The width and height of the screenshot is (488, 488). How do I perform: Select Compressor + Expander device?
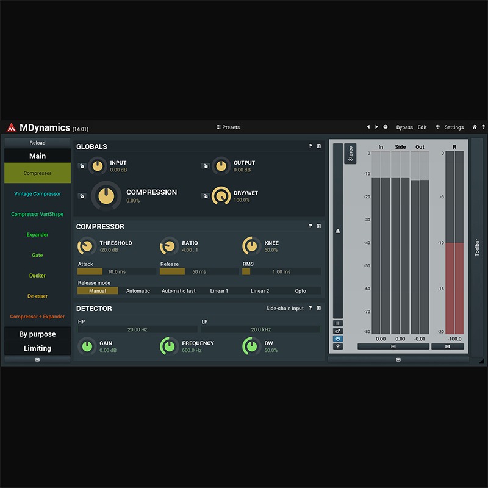pos(37,317)
